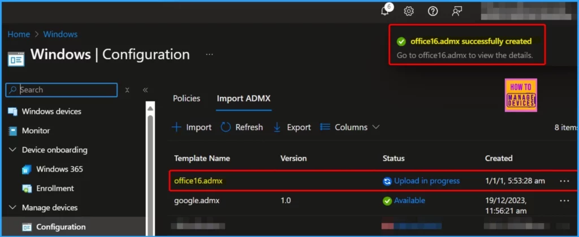Click the 1/1/1, 5:53:28 am created date
This screenshot has width=579, height=237.
coord(515,181)
